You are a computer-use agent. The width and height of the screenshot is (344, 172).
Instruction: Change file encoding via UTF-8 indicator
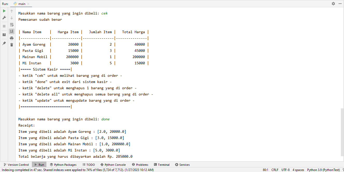[285, 170]
